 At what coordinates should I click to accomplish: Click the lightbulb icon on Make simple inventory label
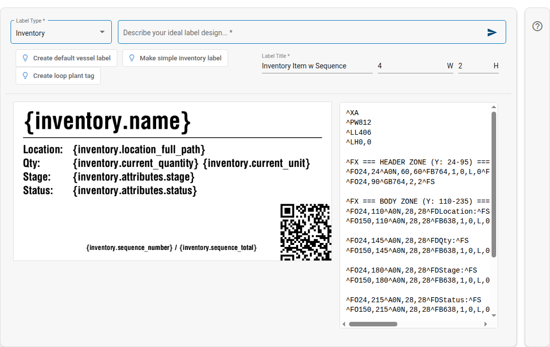pos(132,58)
